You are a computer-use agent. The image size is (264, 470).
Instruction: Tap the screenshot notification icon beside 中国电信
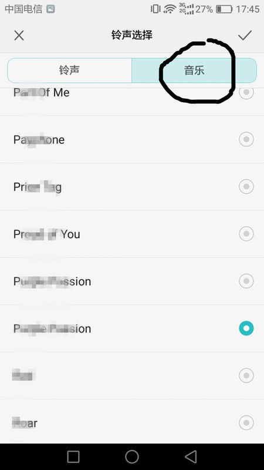point(50,9)
